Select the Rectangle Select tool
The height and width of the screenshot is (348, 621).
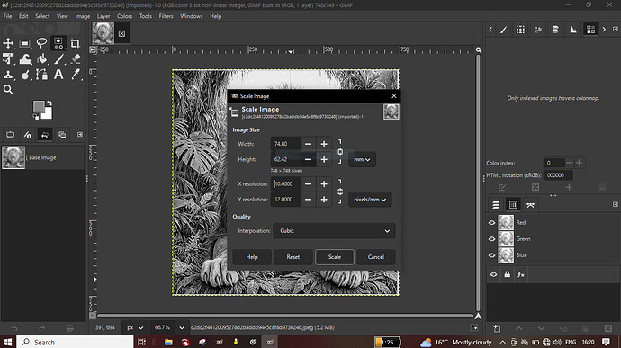[x=24, y=43]
